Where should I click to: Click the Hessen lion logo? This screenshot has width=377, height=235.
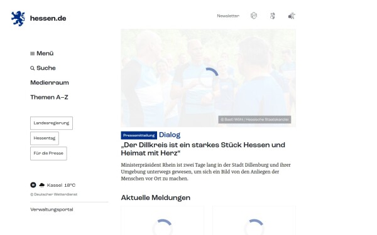(18, 18)
